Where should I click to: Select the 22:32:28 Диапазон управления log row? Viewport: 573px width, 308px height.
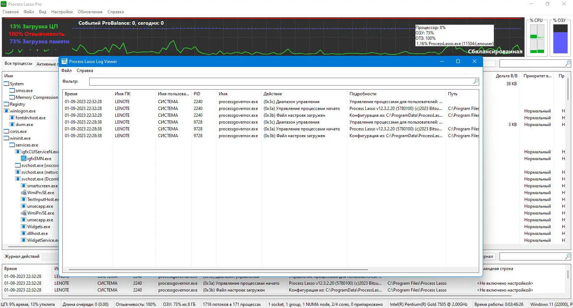click(271, 102)
